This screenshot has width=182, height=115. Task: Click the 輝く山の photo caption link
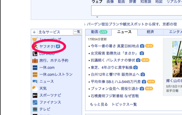[x=174, y=81]
